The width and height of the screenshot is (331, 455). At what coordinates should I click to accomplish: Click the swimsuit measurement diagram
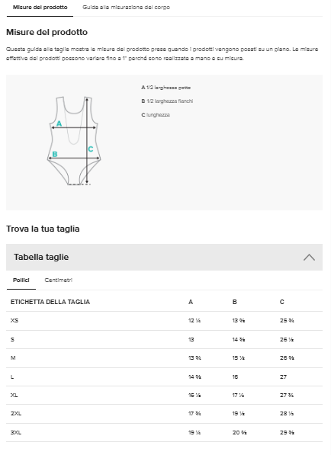74,141
